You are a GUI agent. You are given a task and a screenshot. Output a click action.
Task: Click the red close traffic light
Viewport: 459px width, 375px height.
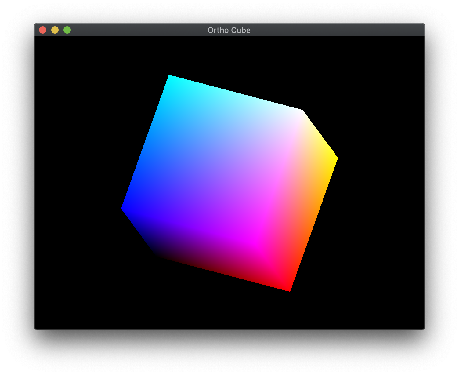pyautogui.click(x=43, y=30)
